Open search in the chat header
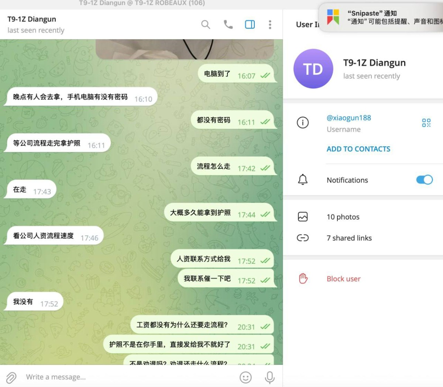The image size is (443, 387). [x=206, y=25]
